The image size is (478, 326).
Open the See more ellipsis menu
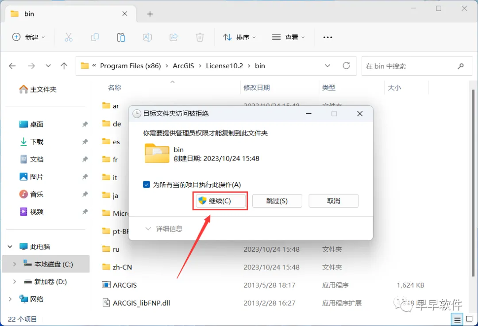pyautogui.click(x=328, y=37)
